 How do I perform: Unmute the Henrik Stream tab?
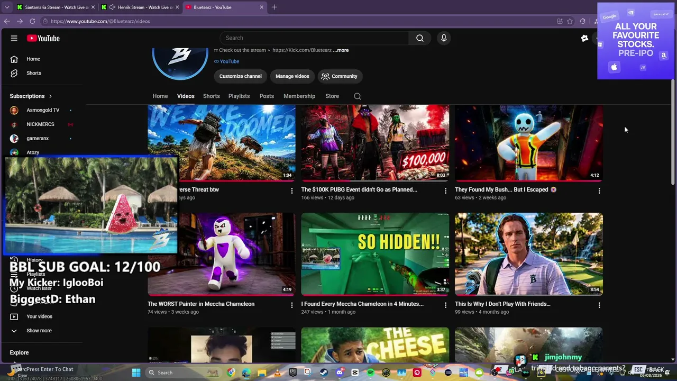click(112, 7)
